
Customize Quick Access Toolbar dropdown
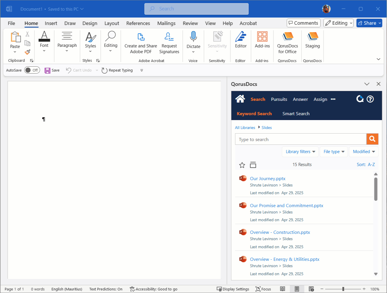click(142, 70)
